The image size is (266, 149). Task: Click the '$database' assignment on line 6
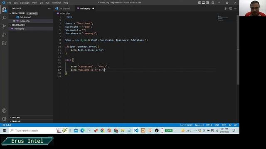tap(81, 34)
